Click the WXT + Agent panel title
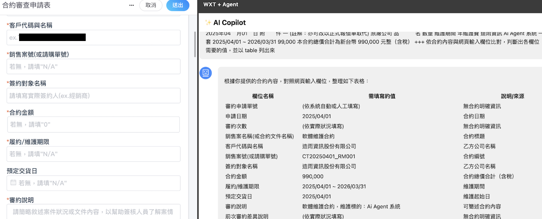 (x=220, y=5)
